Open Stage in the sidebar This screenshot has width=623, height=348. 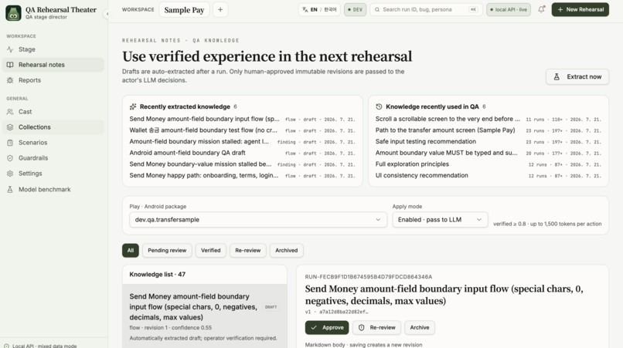(x=53, y=49)
